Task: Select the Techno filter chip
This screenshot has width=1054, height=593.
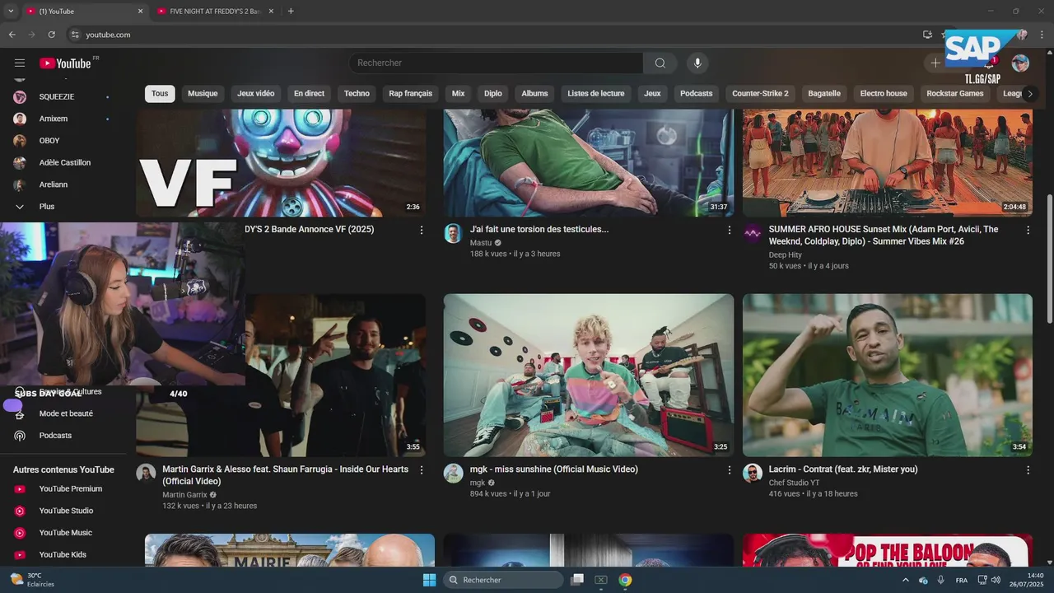Action: click(x=357, y=94)
